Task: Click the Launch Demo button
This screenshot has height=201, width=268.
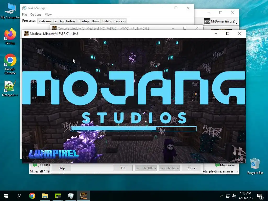Action: (x=169, y=168)
